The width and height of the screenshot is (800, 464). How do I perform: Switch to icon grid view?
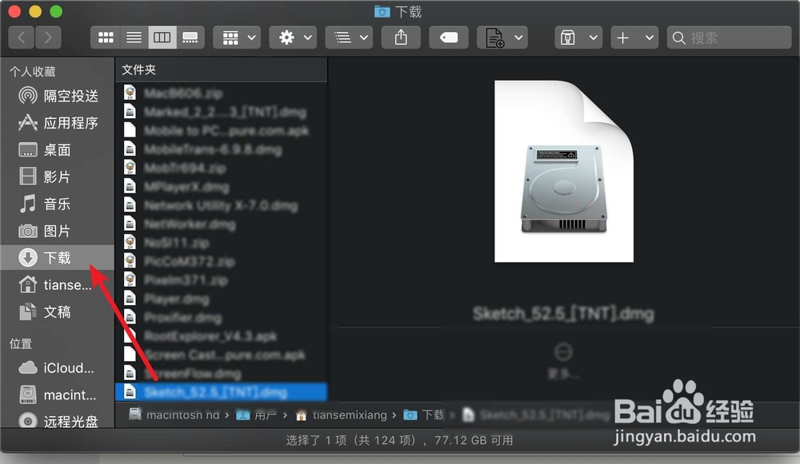(x=106, y=37)
